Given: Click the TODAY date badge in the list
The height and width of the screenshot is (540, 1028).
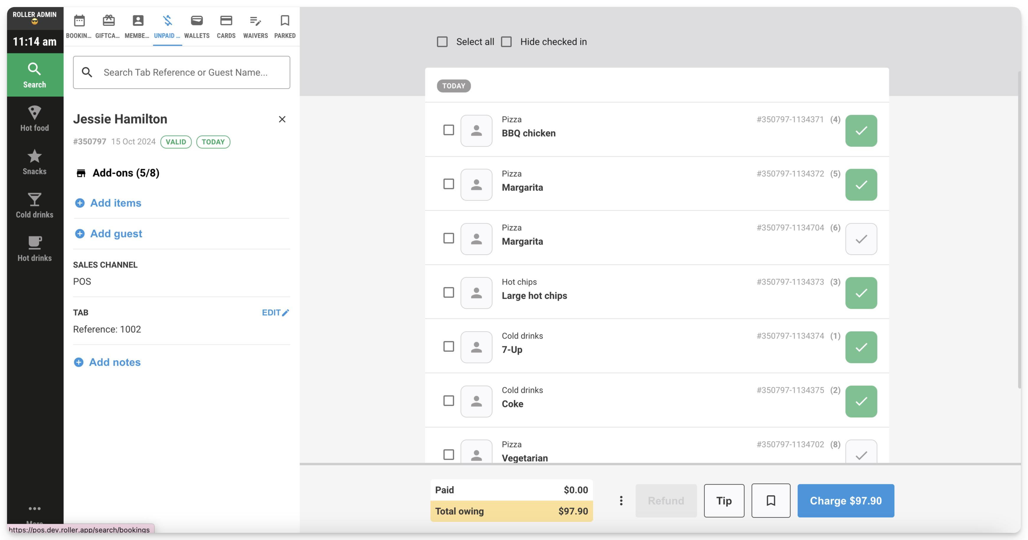Looking at the screenshot, I should [453, 86].
